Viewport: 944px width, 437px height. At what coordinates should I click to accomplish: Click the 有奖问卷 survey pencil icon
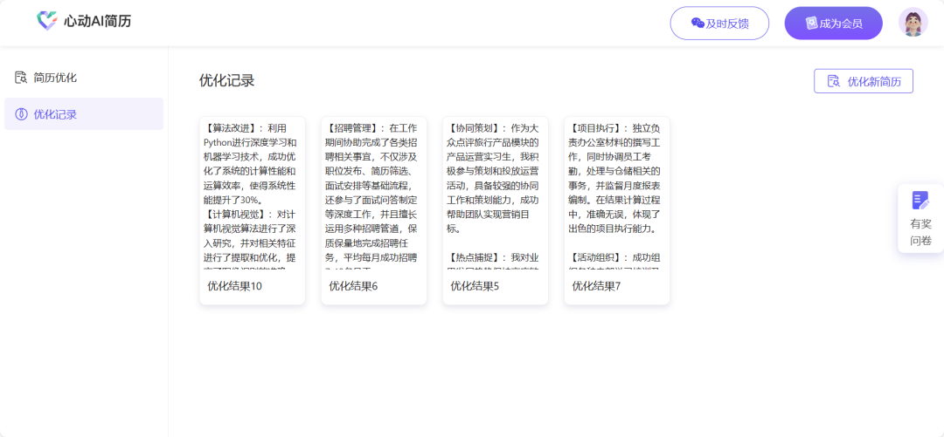pyautogui.click(x=920, y=201)
